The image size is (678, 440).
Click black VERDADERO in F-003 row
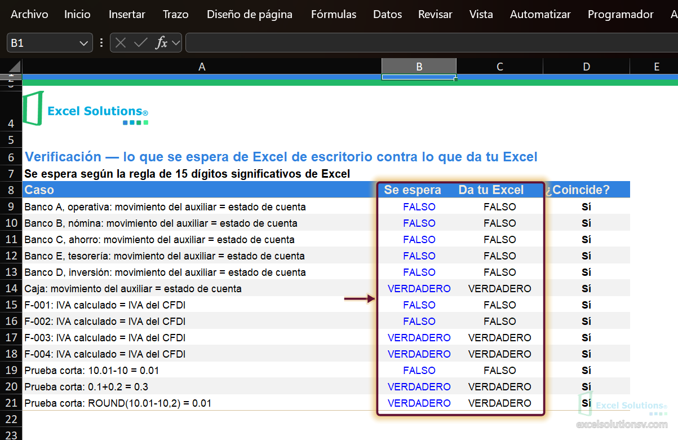pos(499,337)
